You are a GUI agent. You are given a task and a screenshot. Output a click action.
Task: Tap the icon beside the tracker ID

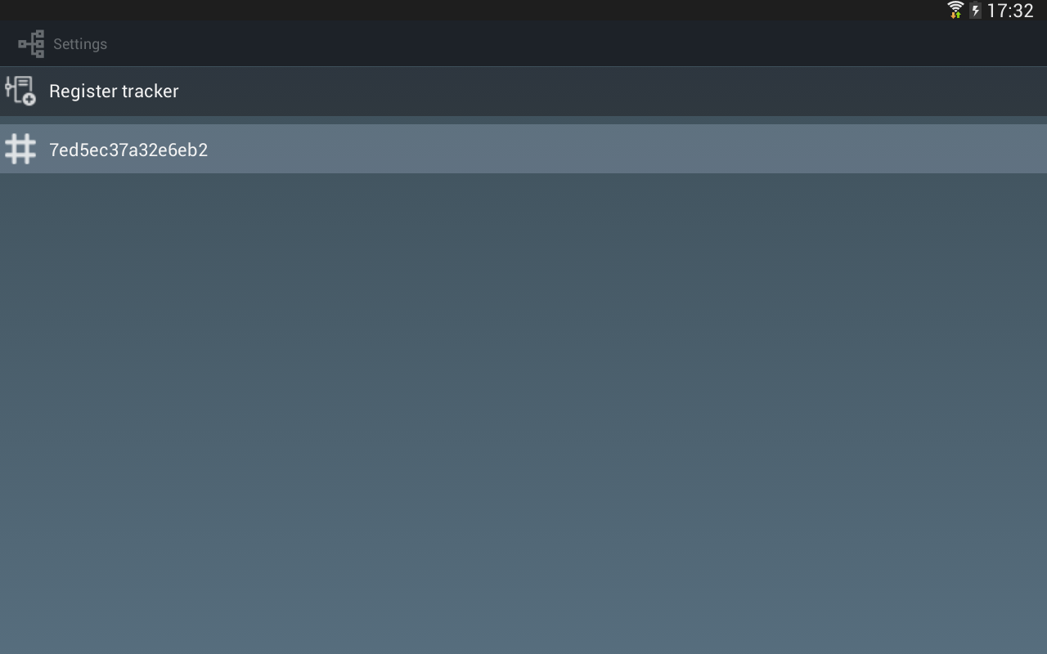point(20,149)
